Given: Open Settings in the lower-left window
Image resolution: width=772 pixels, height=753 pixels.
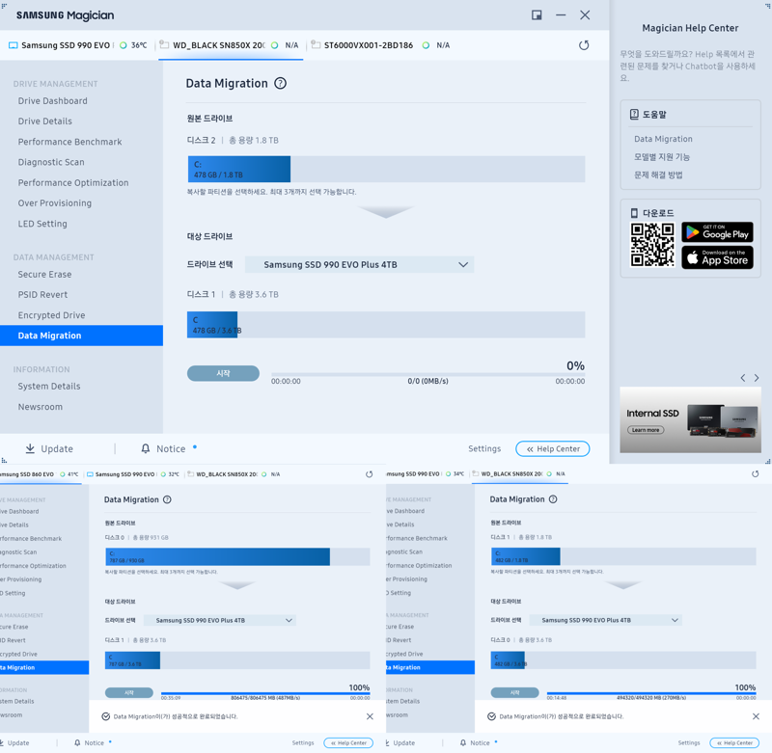Looking at the screenshot, I should pyautogui.click(x=303, y=742).
